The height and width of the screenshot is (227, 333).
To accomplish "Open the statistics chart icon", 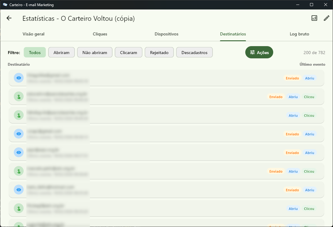I will click(x=314, y=18).
